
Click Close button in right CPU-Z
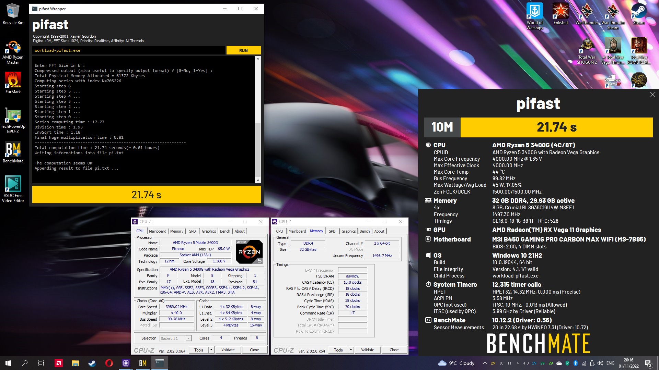click(x=394, y=350)
